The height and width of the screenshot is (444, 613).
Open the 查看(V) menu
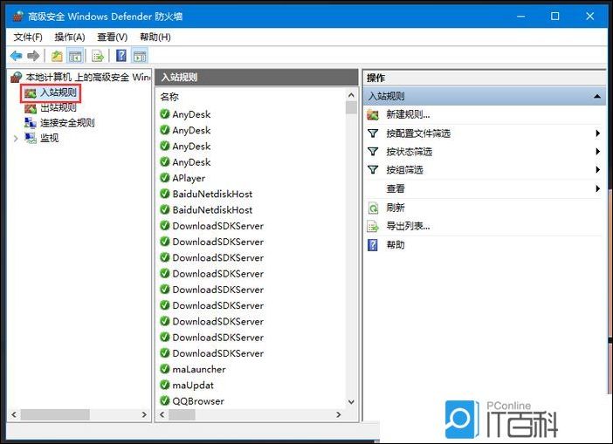112,38
